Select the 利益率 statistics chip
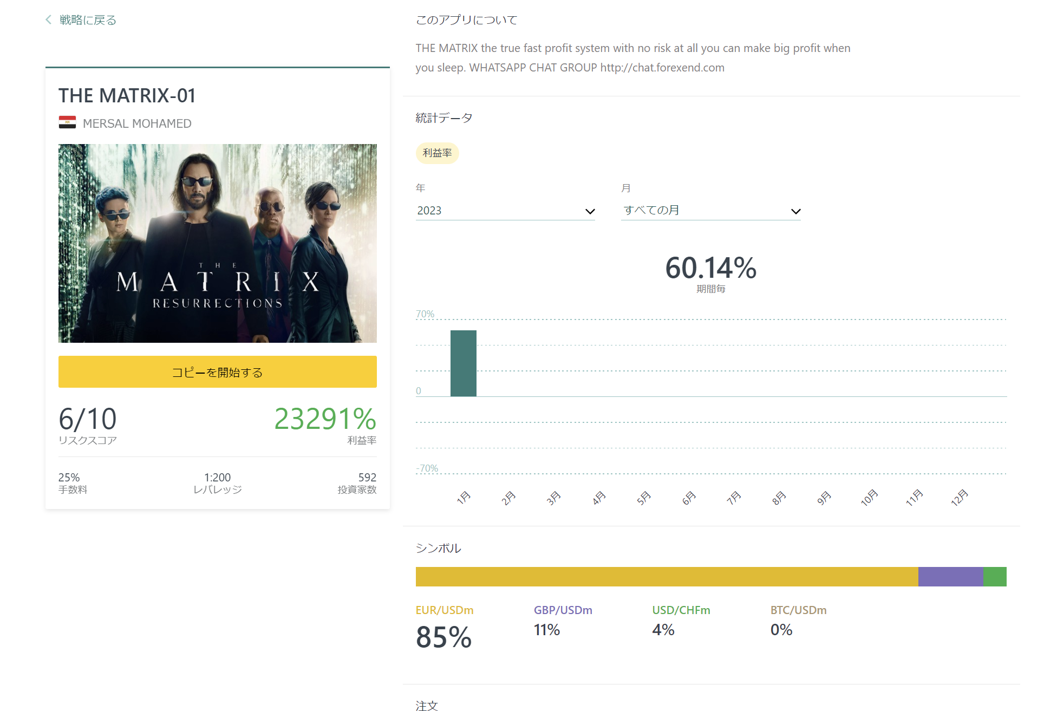 click(x=437, y=153)
